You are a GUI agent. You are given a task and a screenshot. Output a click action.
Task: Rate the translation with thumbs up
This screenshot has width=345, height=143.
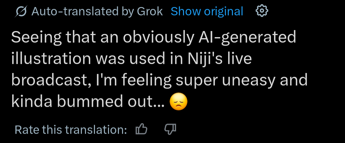pos(142,130)
